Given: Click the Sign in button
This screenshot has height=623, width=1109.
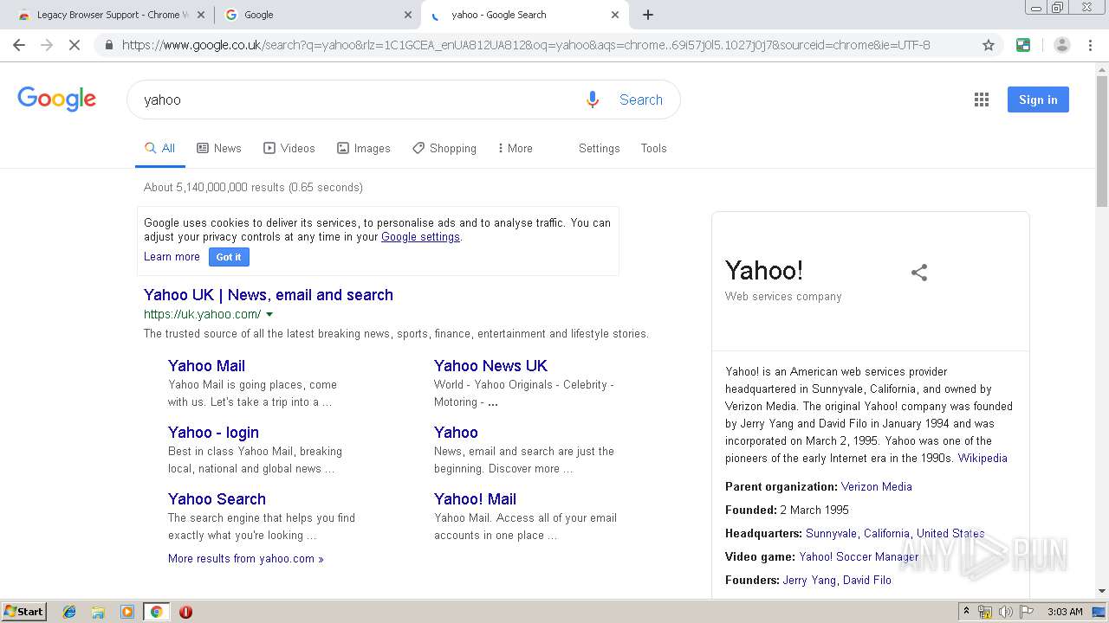Looking at the screenshot, I should tap(1038, 100).
